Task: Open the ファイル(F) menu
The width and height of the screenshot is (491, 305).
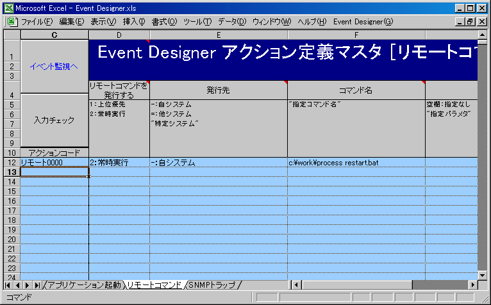Action: (37, 22)
